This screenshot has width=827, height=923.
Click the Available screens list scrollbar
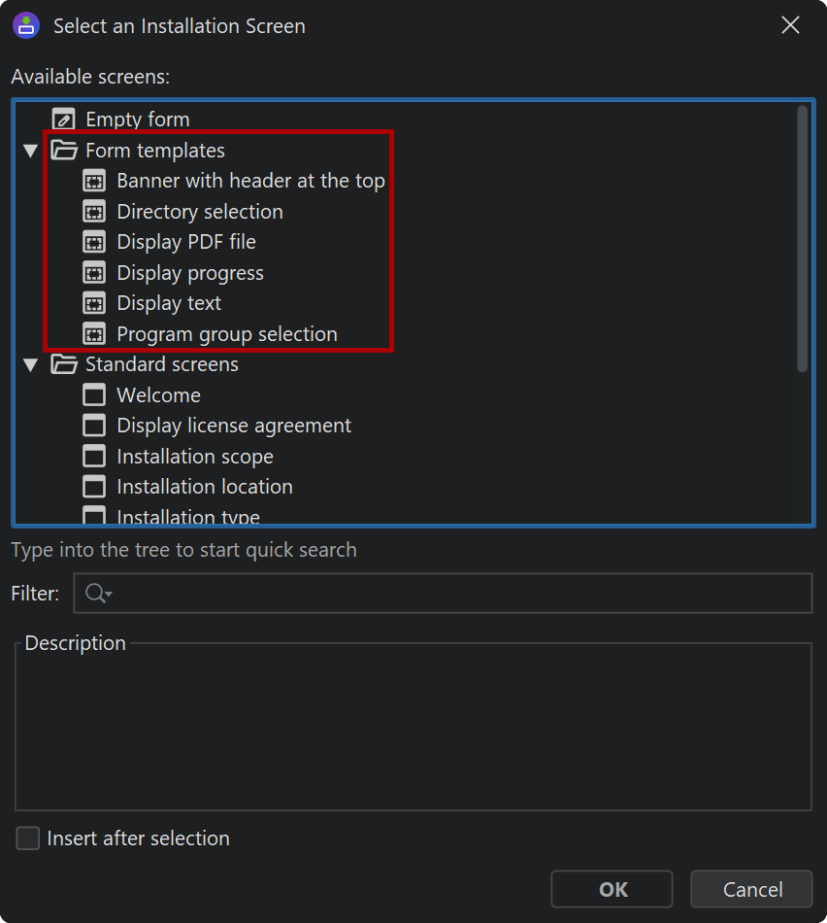coord(803,238)
